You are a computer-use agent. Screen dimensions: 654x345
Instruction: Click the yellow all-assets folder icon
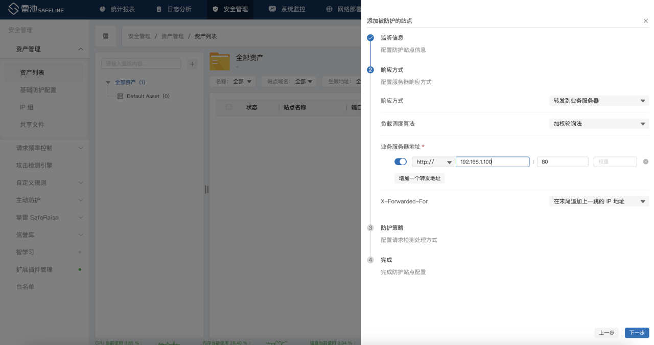pyautogui.click(x=220, y=61)
